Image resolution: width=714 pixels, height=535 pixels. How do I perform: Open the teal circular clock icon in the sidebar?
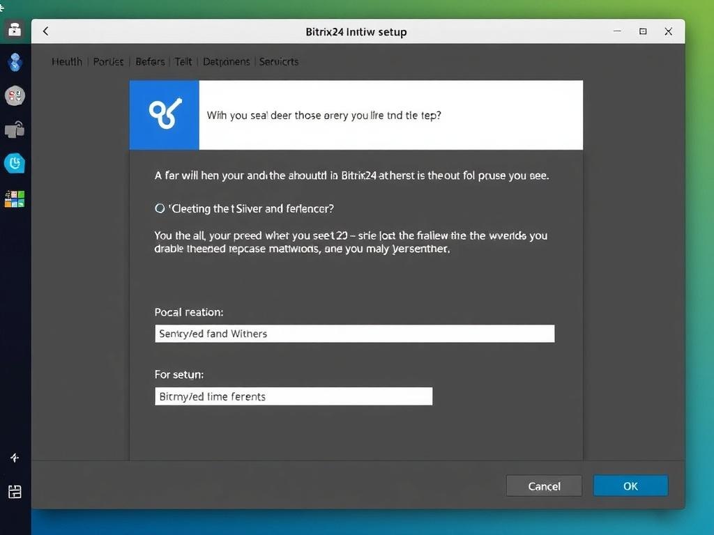pos(15,163)
